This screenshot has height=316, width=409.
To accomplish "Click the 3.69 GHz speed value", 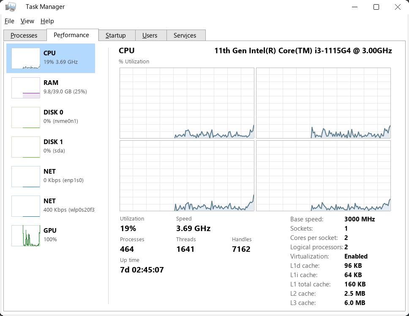I will pyautogui.click(x=193, y=229).
